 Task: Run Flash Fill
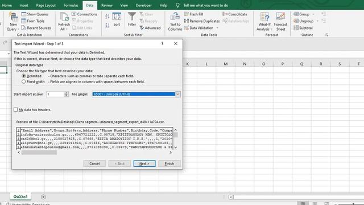click(193, 14)
